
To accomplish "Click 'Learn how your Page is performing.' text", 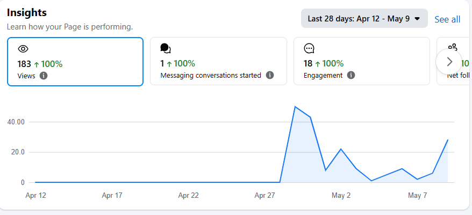I will (x=70, y=27).
